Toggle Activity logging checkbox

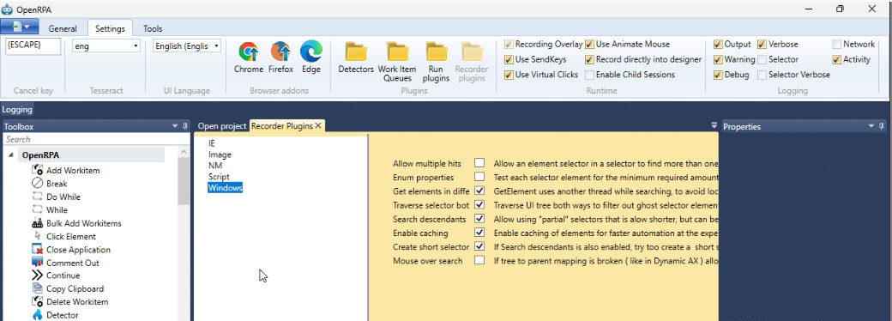point(837,59)
